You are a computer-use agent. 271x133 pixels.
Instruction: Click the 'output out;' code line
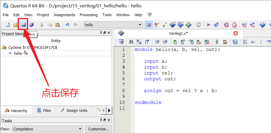click(160, 79)
